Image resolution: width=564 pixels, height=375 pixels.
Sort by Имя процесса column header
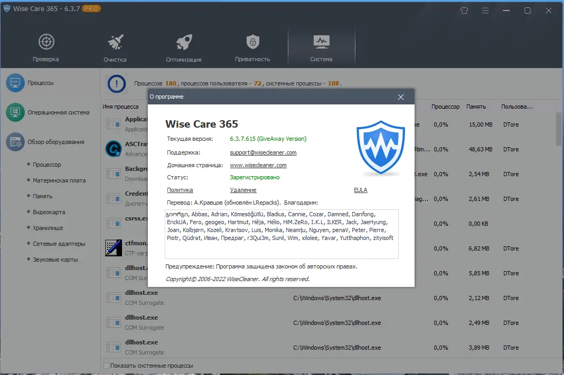point(120,107)
